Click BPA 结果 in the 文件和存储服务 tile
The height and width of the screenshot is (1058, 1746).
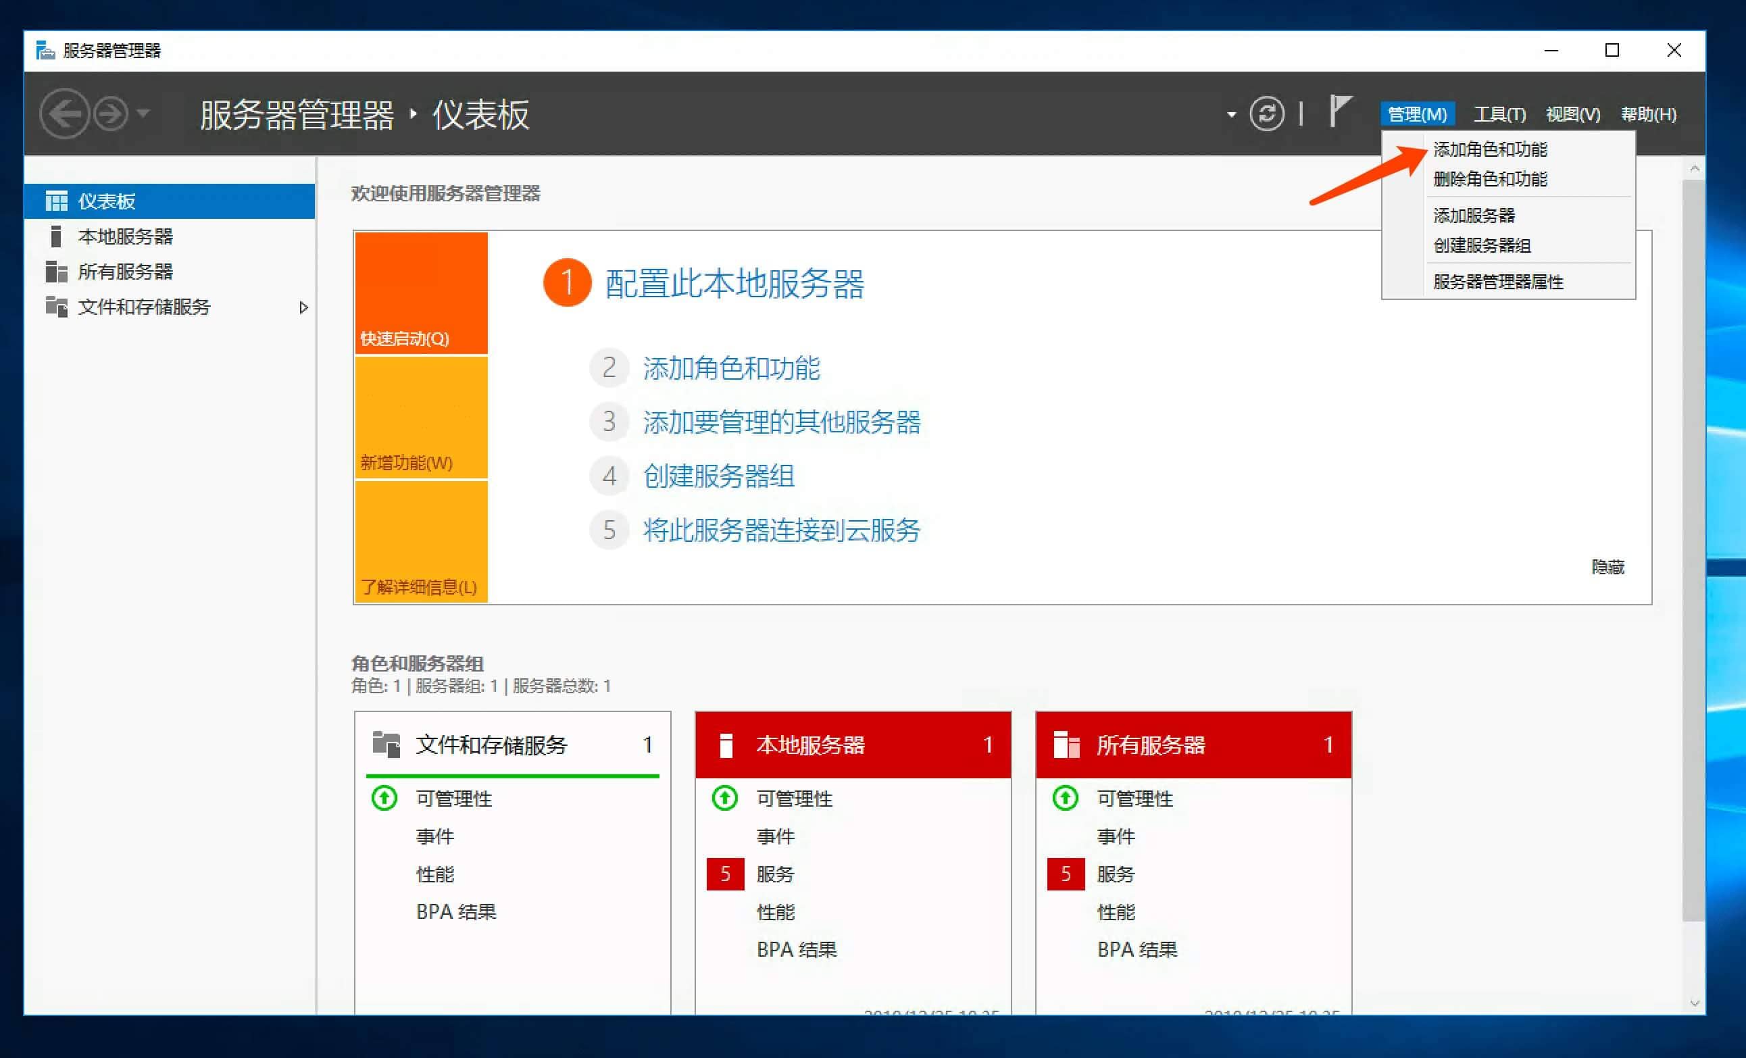coord(456,912)
